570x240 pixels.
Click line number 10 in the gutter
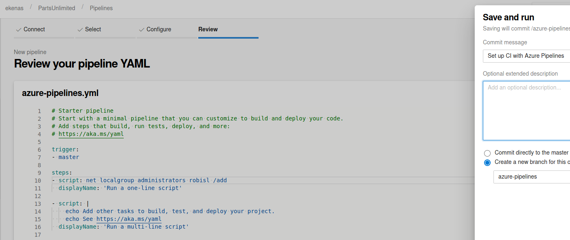point(38,180)
